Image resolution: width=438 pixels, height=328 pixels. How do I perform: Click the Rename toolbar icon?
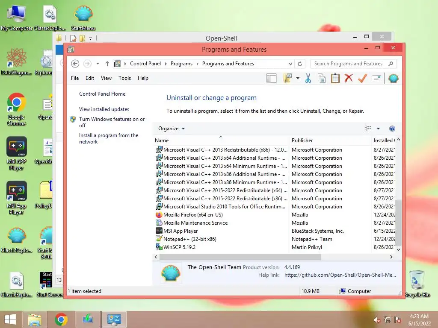coord(376,79)
